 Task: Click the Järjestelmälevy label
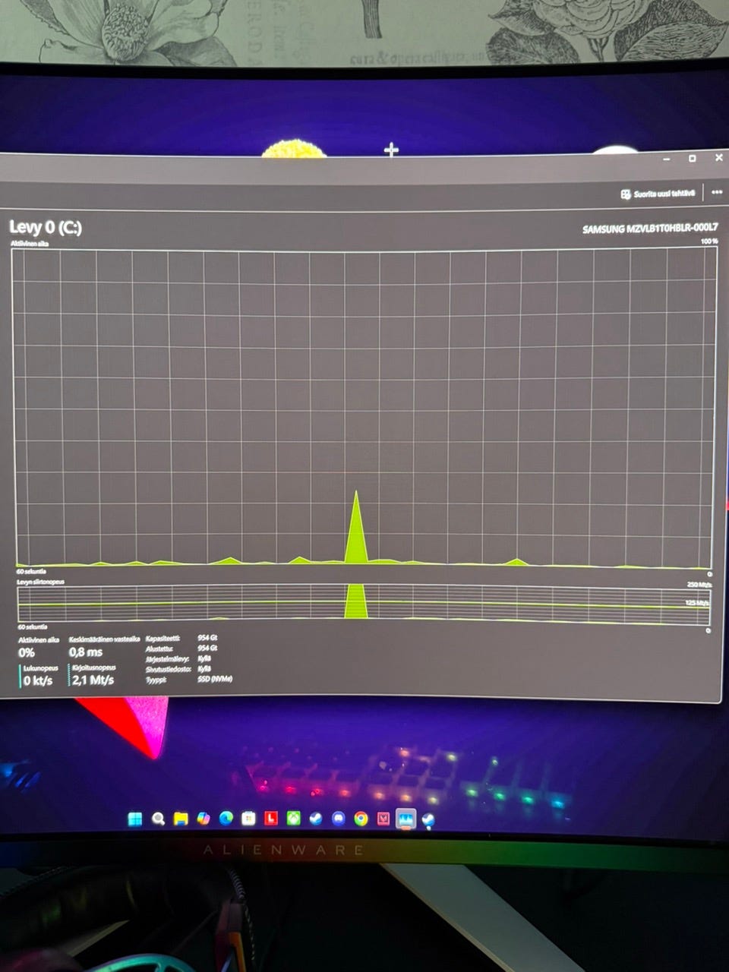click(167, 659)
